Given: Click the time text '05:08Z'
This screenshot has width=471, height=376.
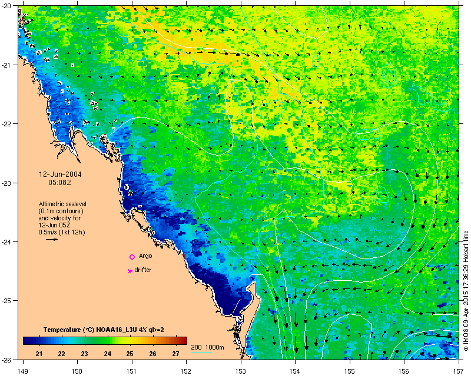Looking at the screenshot, I should coord(60,182).
